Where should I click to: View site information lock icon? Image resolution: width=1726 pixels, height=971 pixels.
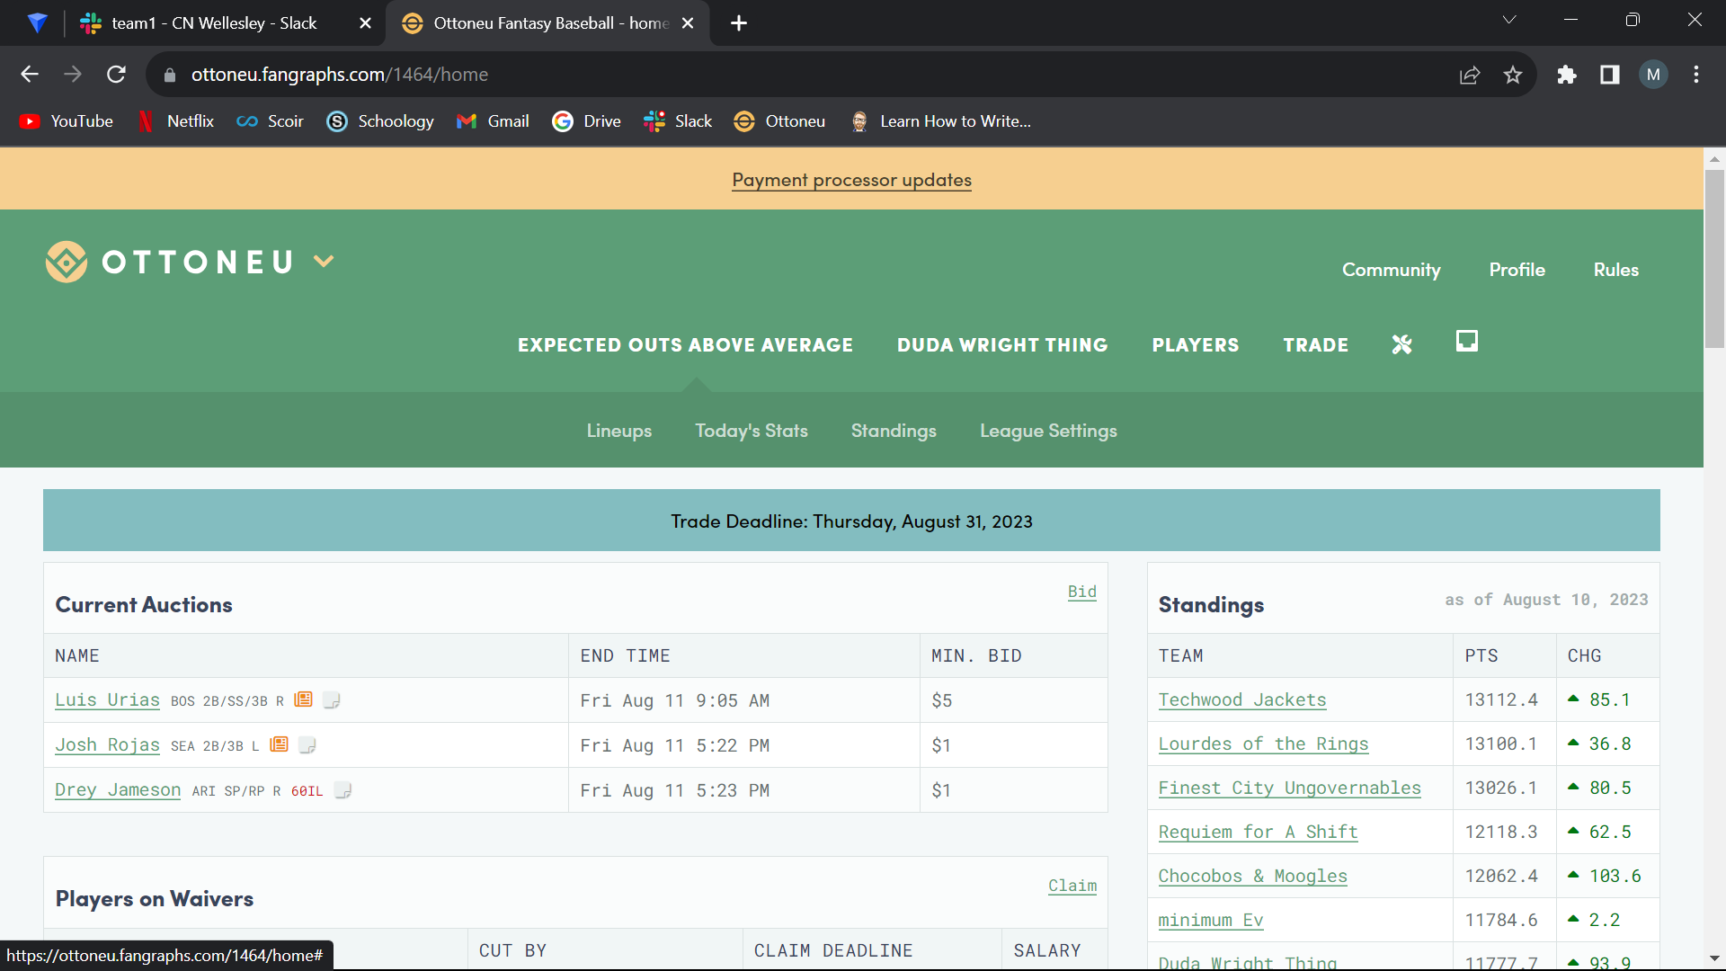click(x=170, y=76)
